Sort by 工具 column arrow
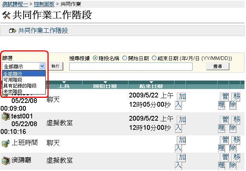The image size is (246, 171). tap(64, 82)
